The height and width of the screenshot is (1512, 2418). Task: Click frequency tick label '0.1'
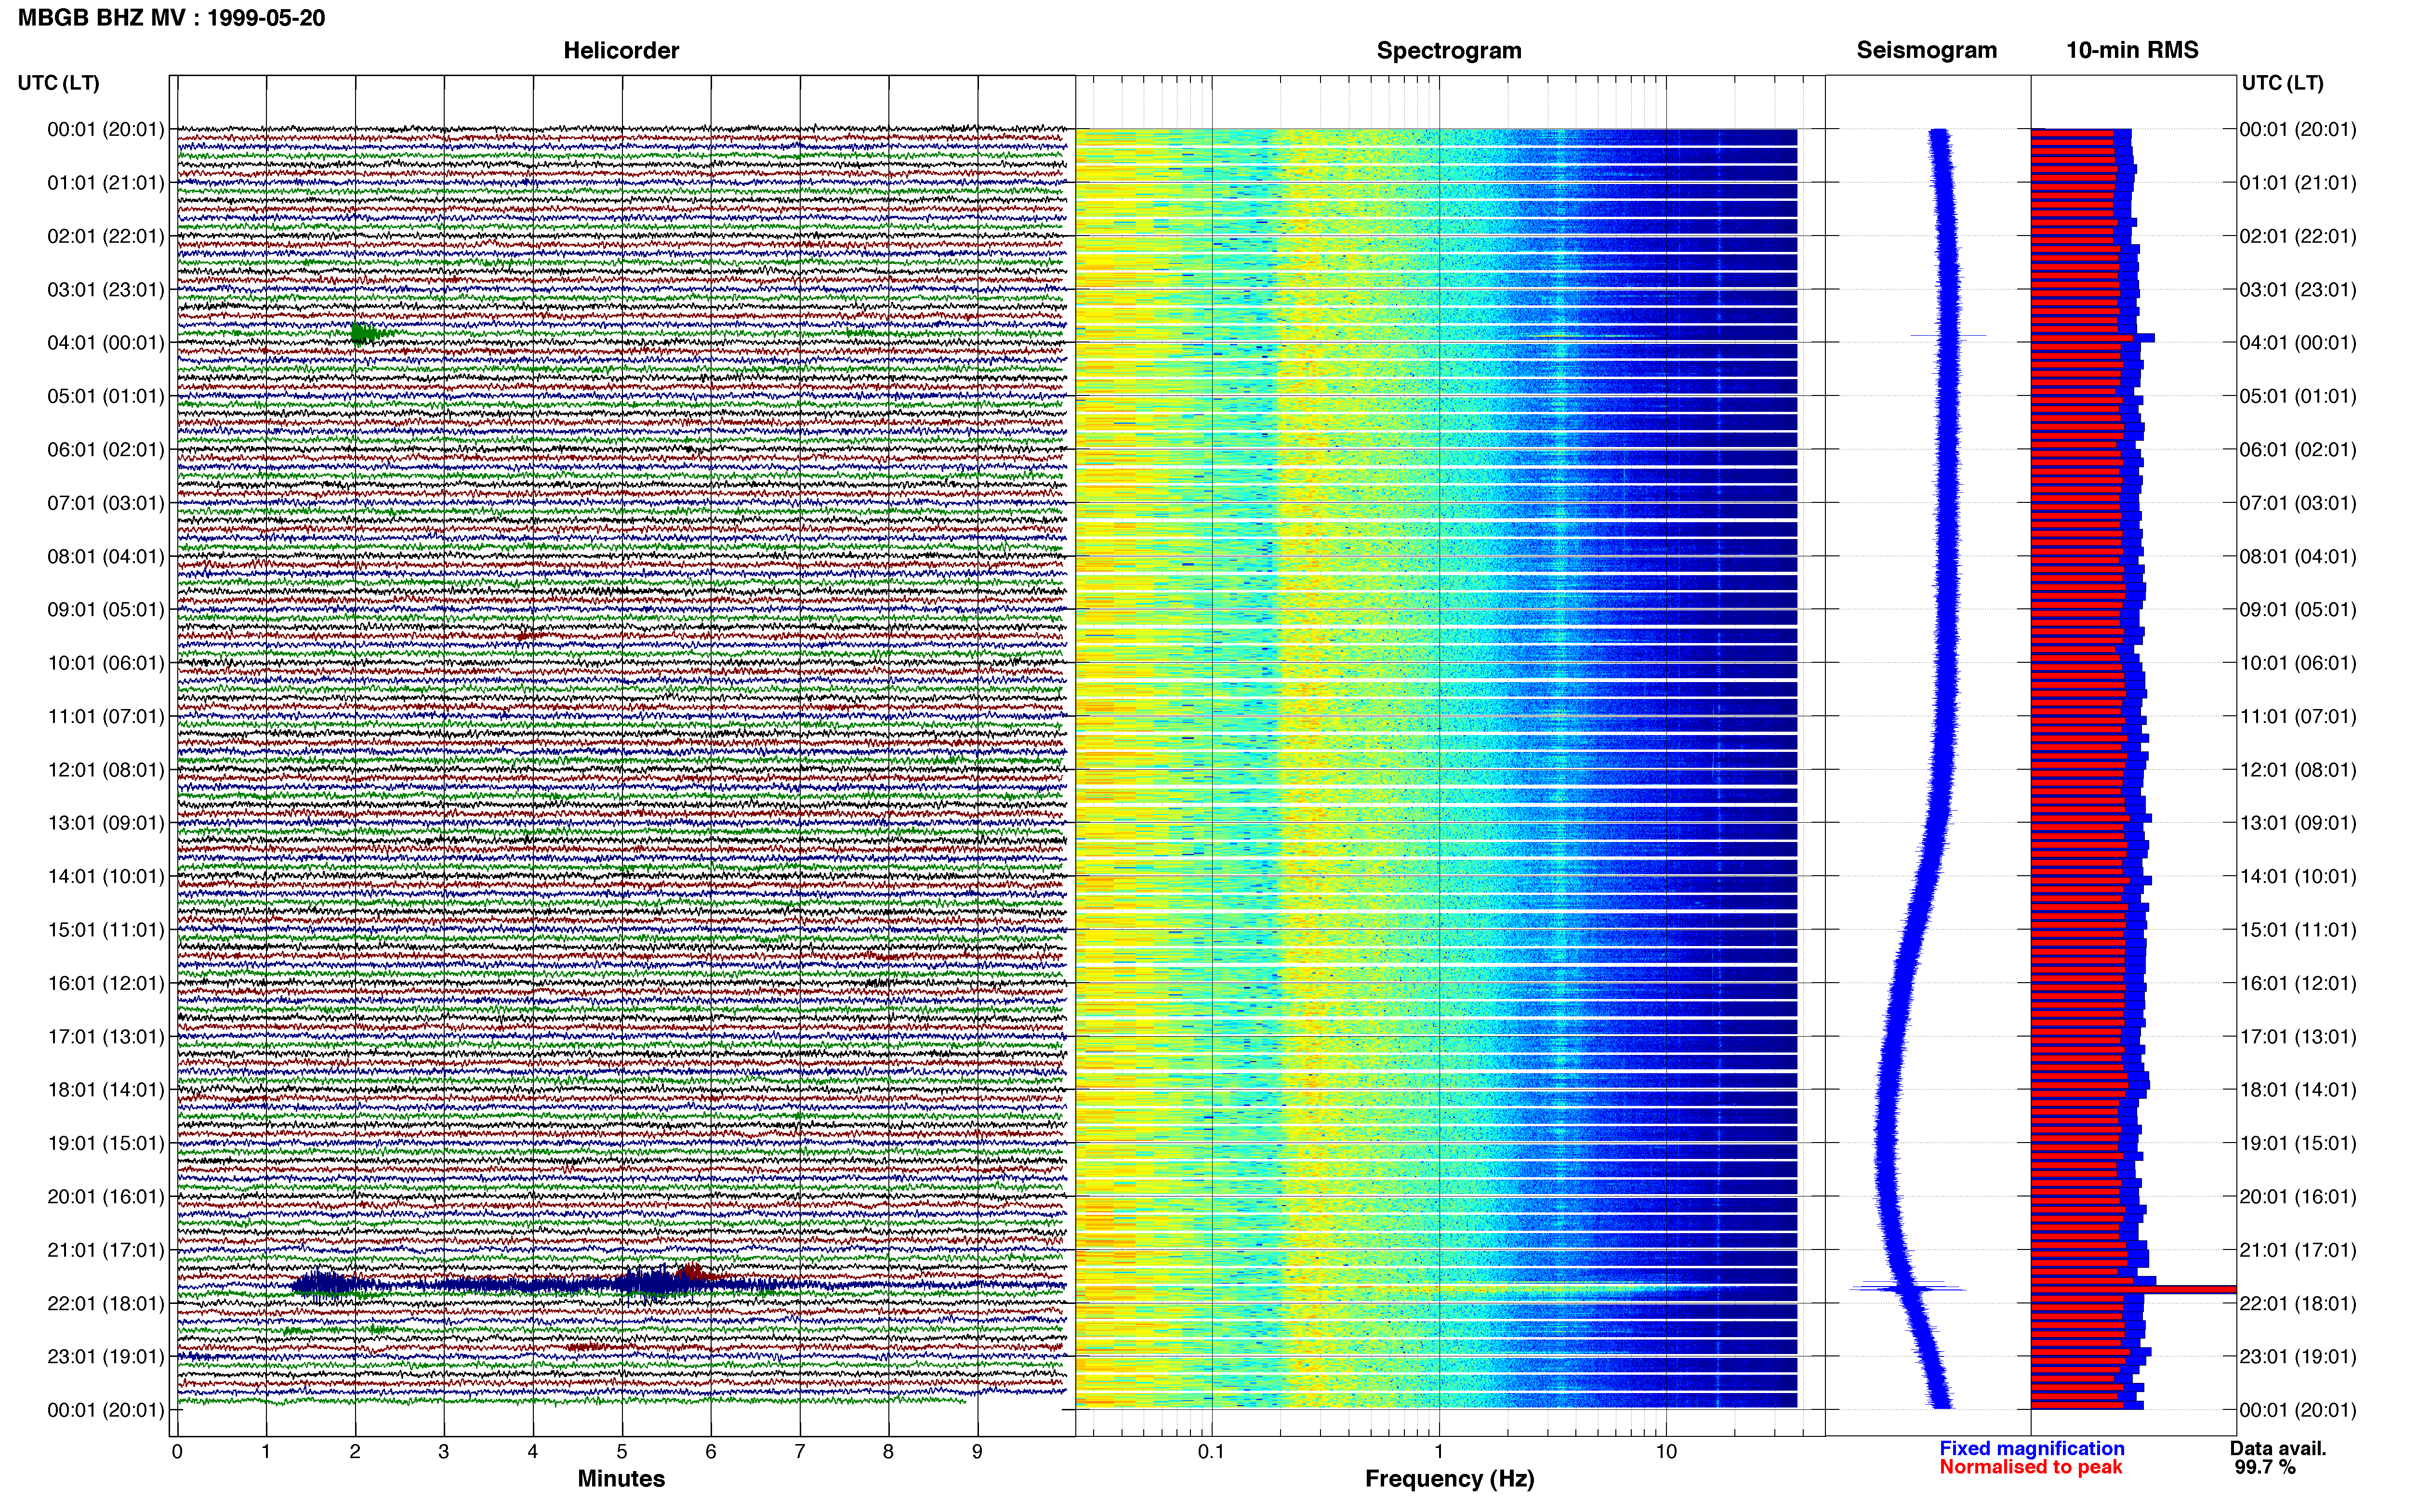click(x=1211, y=1452)
